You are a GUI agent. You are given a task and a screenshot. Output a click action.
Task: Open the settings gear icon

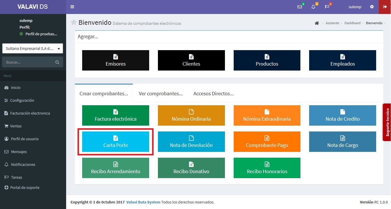point(372,7)
